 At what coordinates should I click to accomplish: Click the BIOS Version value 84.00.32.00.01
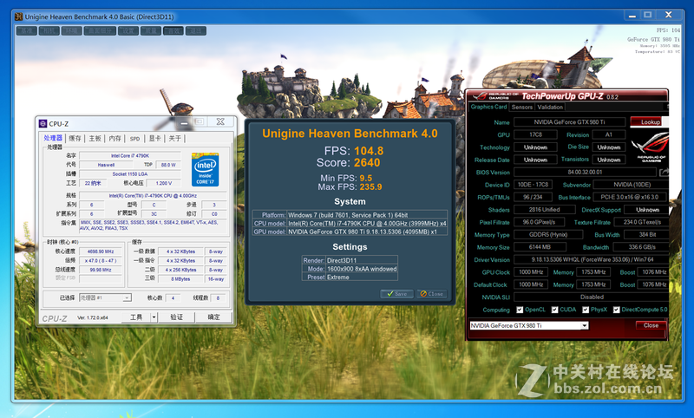point(585,172)
